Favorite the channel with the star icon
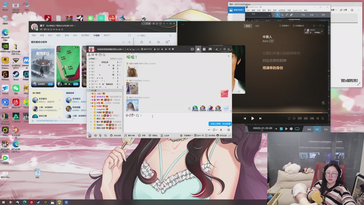Image resolution: width=364 pixels, height=205 pixels. pyautogui.click(x=162, y=49)
